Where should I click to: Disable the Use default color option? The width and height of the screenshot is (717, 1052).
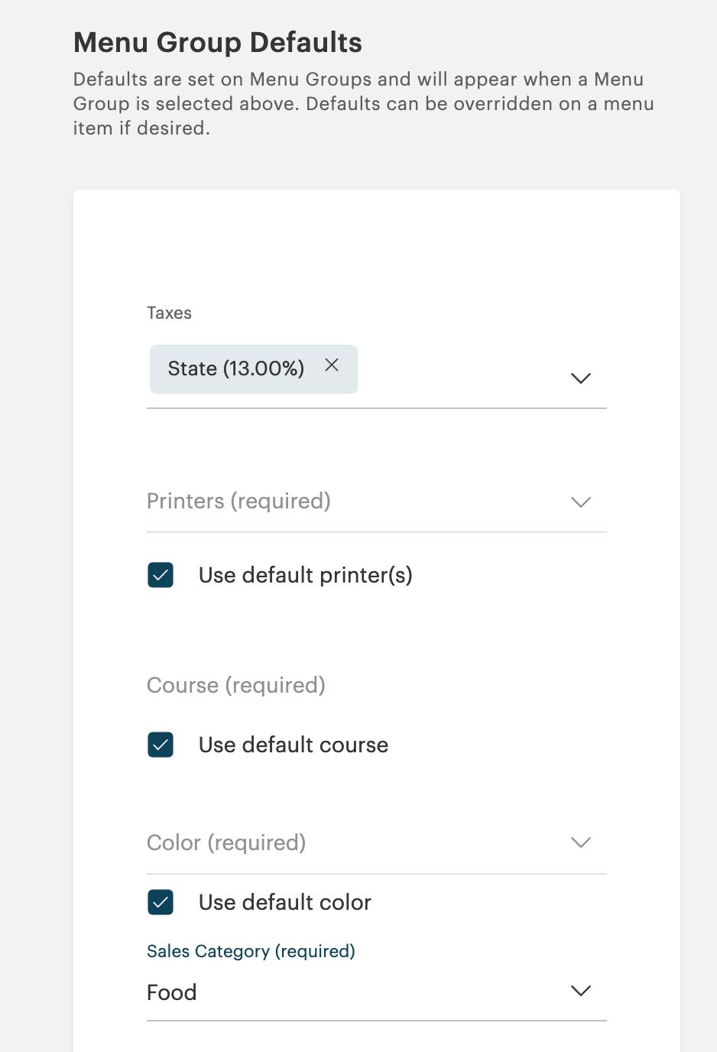[x=160, y=902]
